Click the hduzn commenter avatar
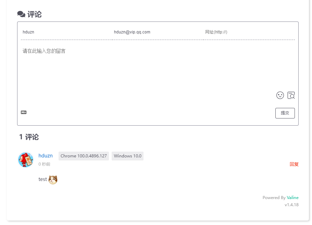The width and height of the screenshot is (312, 225). click(26, 160)
